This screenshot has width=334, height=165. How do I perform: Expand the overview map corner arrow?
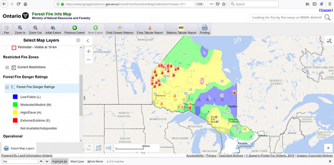(328, 148)
